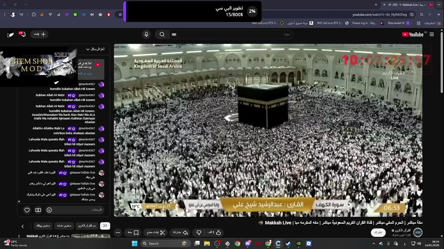Dislike the video with thumbs down
Image resolution: width=444 pixels, height=249 pixels.
click(x=199, y=232)
